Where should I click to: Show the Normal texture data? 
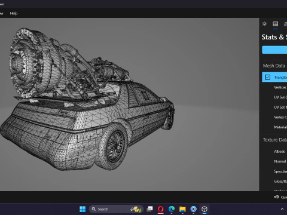coord(274,161)
